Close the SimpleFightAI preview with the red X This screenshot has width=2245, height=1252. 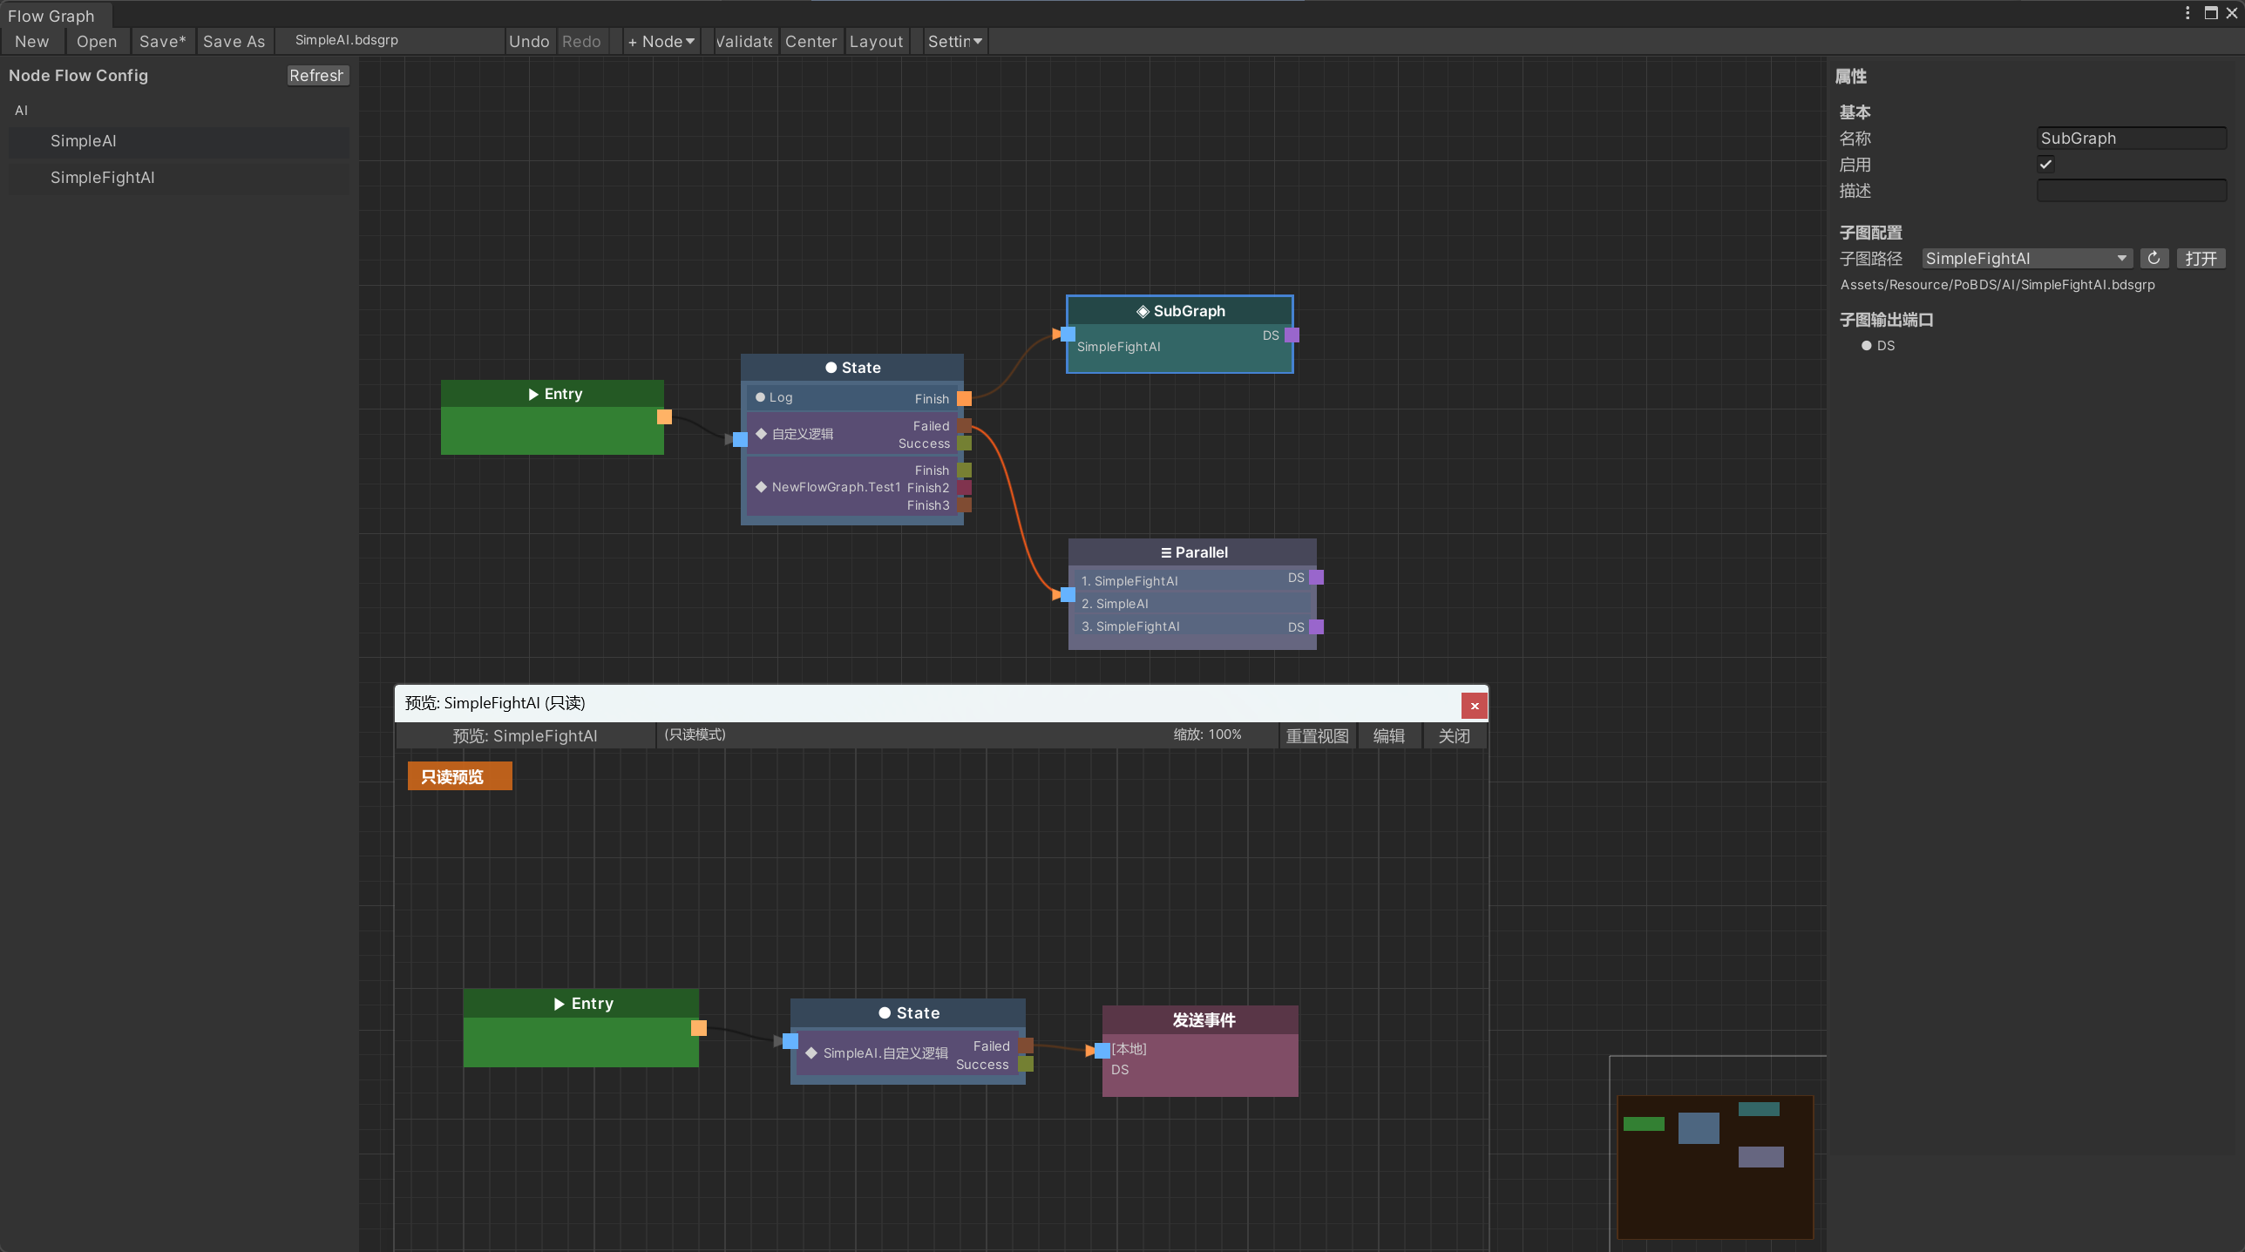(1475, 706)
